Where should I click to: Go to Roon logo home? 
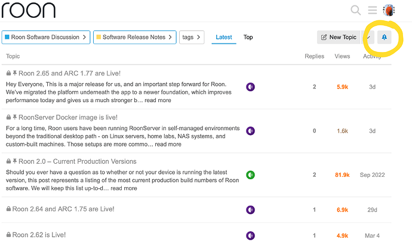(x=29, y=11)
